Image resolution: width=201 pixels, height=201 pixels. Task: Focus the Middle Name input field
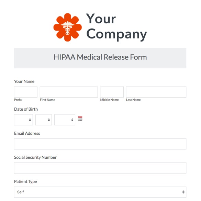112,92
